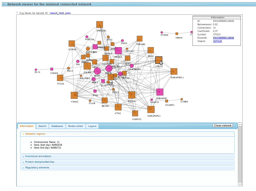The image size is (256, 191).
Task: Expand the Functional annotation section
Action: coord(38,156)
